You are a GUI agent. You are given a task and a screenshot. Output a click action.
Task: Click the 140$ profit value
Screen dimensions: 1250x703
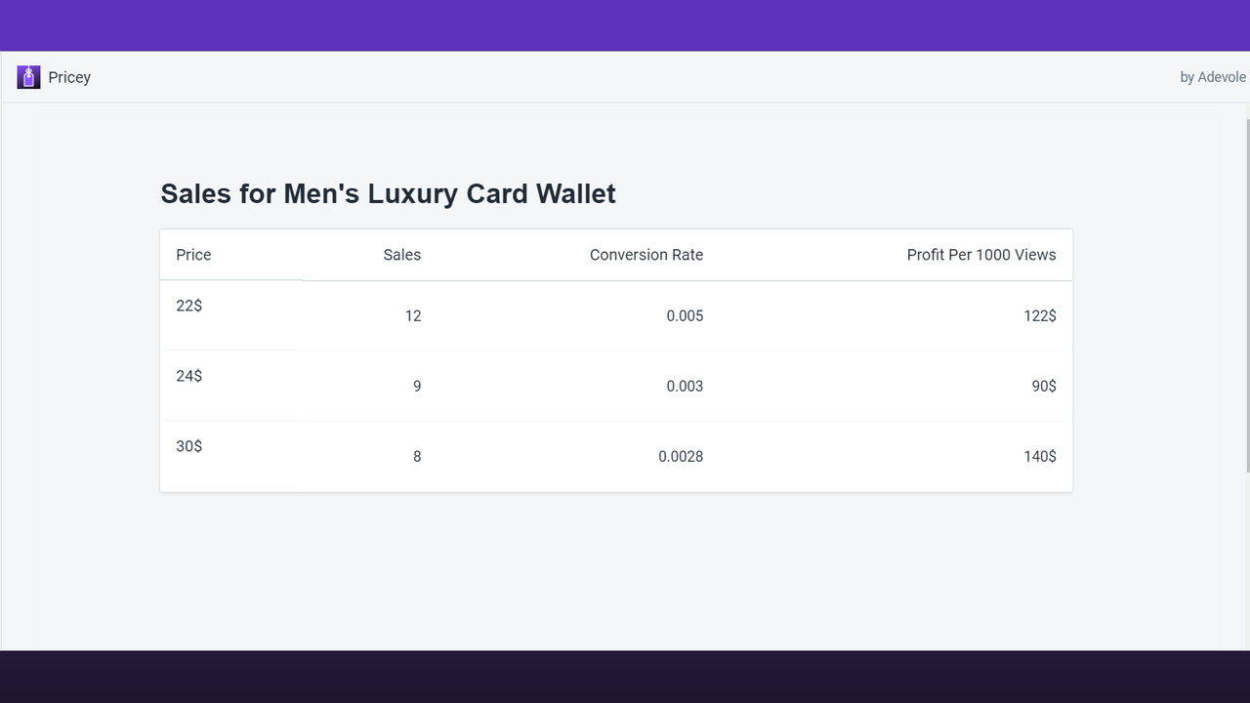pyautogui.click(x=1041, y=456)
